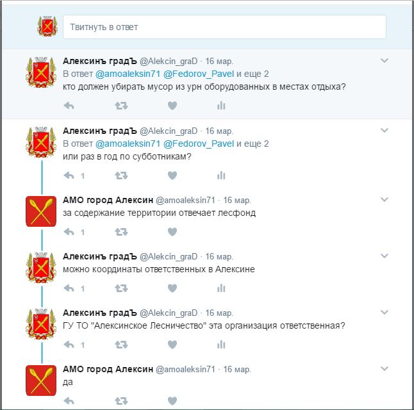This screenshot has width=414, height=410.
Task: Like the tweet about trash in rest areas
Action: 172,106
